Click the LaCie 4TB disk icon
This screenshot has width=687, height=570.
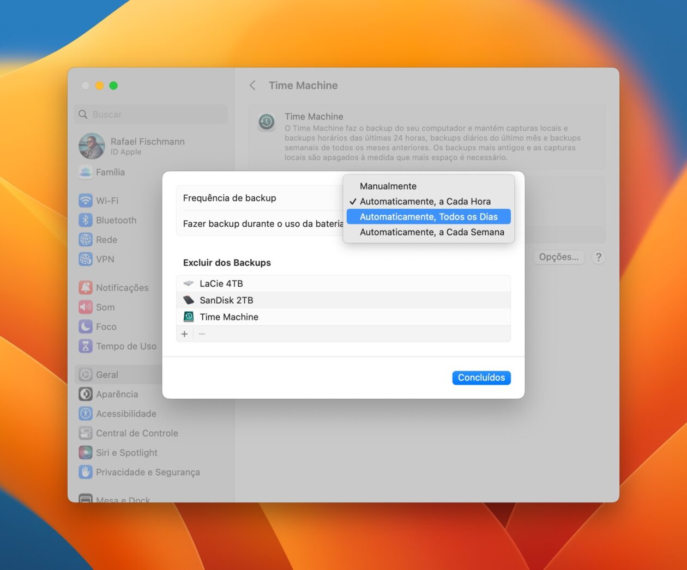pos(188,283)
